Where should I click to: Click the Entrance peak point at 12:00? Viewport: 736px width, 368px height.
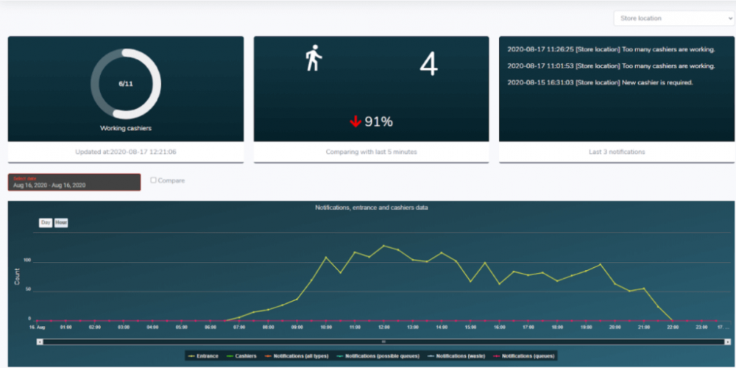(x=384, y=246)
